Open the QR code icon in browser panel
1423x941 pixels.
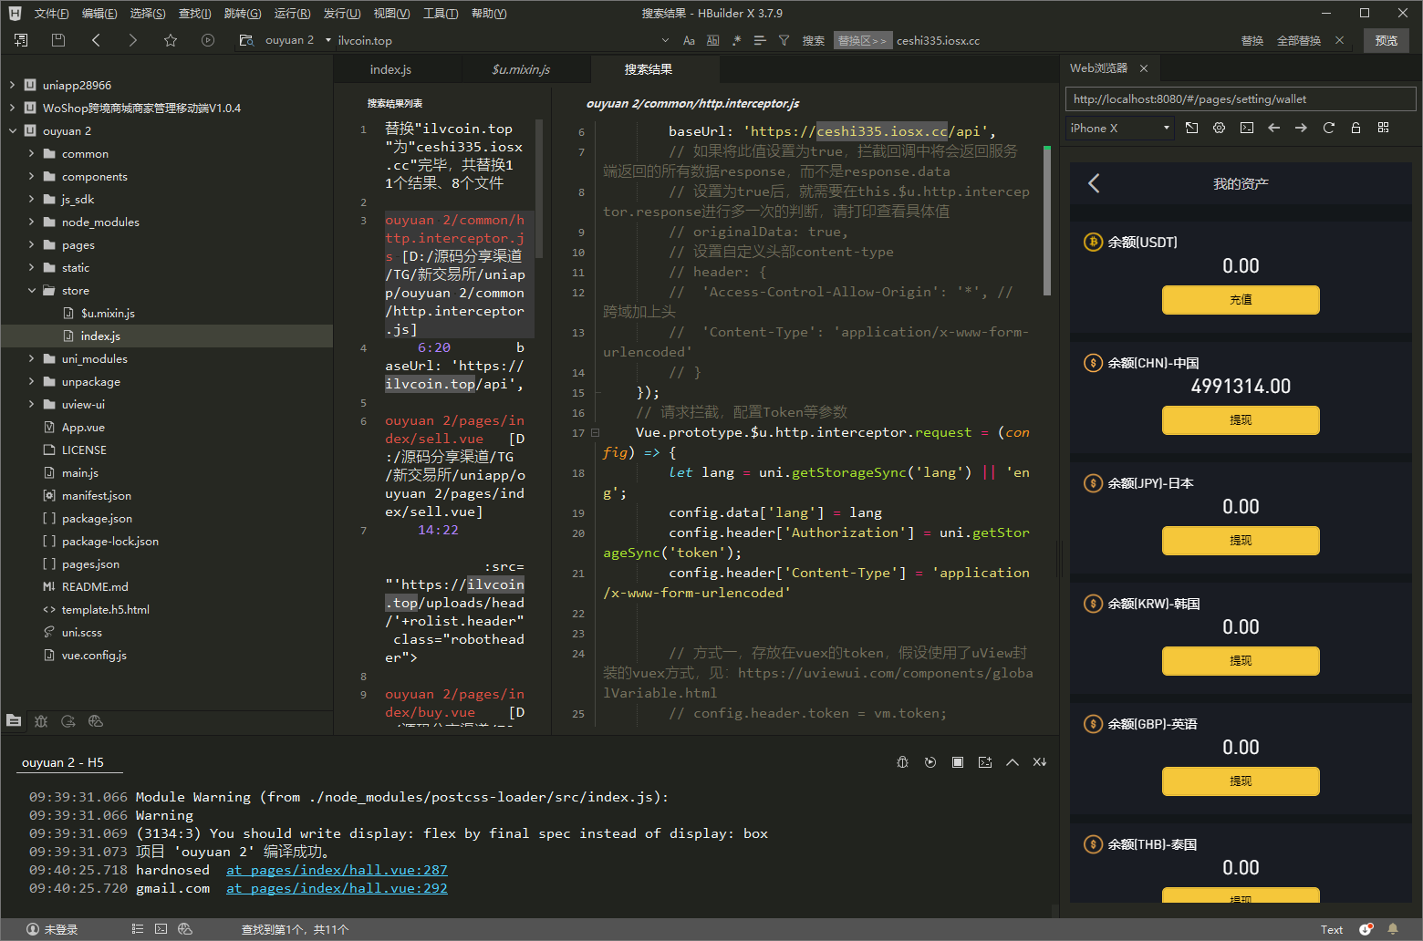[1383, 129]
